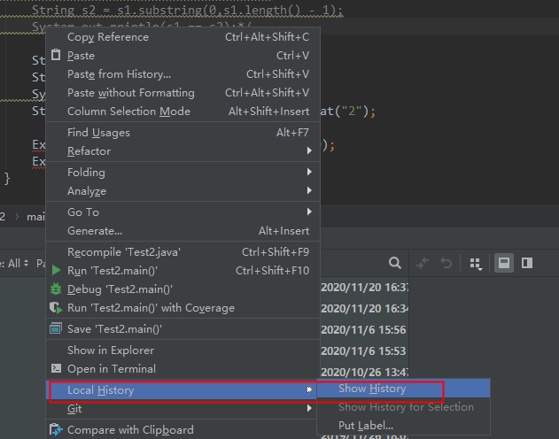This screenshot has width=559, height=439.
Task: Toggle the side diff preview panel icon
Action: (527, 263)
